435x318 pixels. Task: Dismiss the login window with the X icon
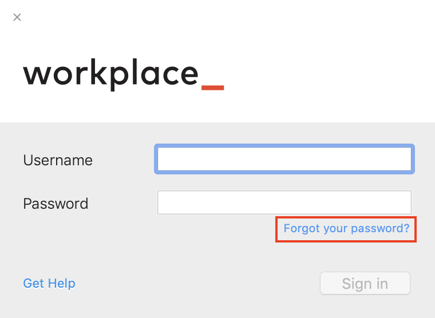click(17, 17)
